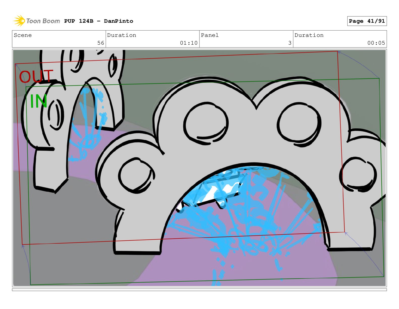
Task: Click the green 'IN' camera label
Action: [x=39, y=101]
